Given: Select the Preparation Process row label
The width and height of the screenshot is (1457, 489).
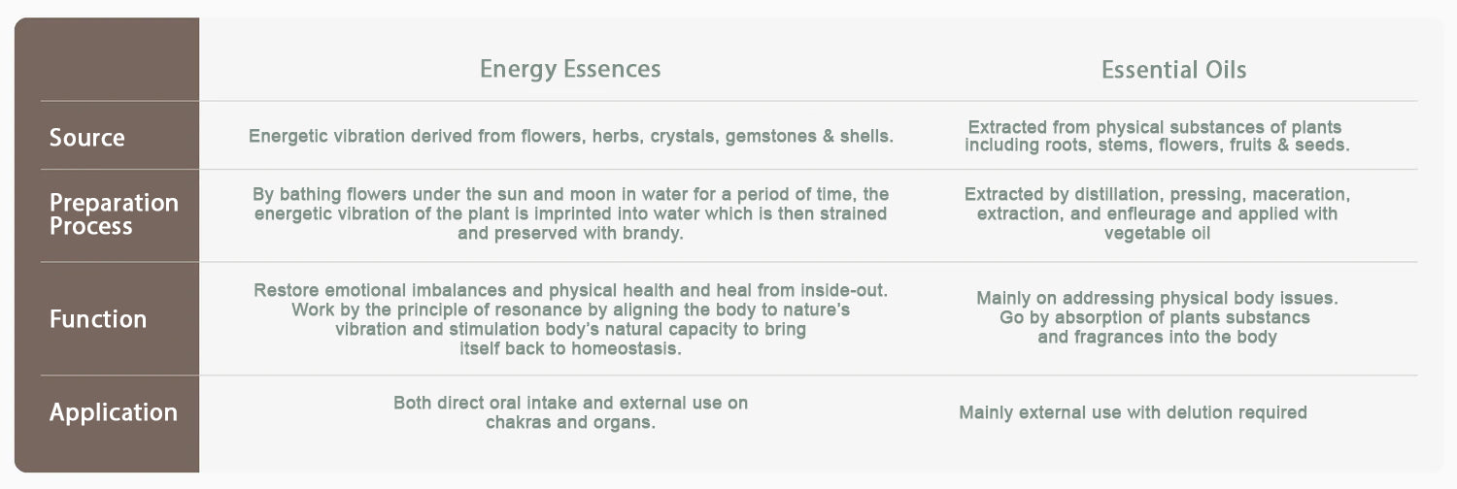Looking at the screenshot, I should click(x=114, y=214).
